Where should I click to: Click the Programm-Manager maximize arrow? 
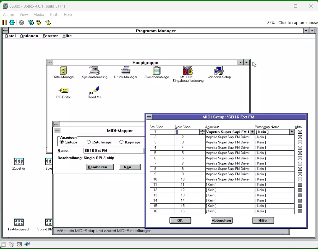point(312,31)
